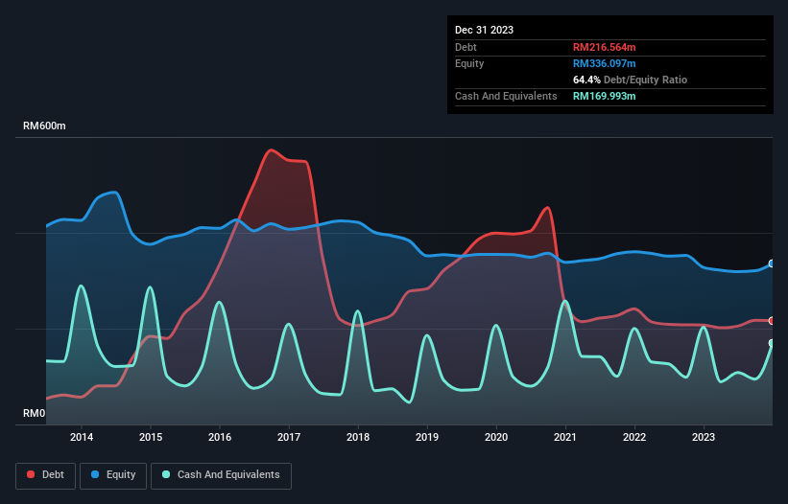Toggle the Equity series legend button
The width and height of the screenshot is (788, 504).
pos(113,475)
